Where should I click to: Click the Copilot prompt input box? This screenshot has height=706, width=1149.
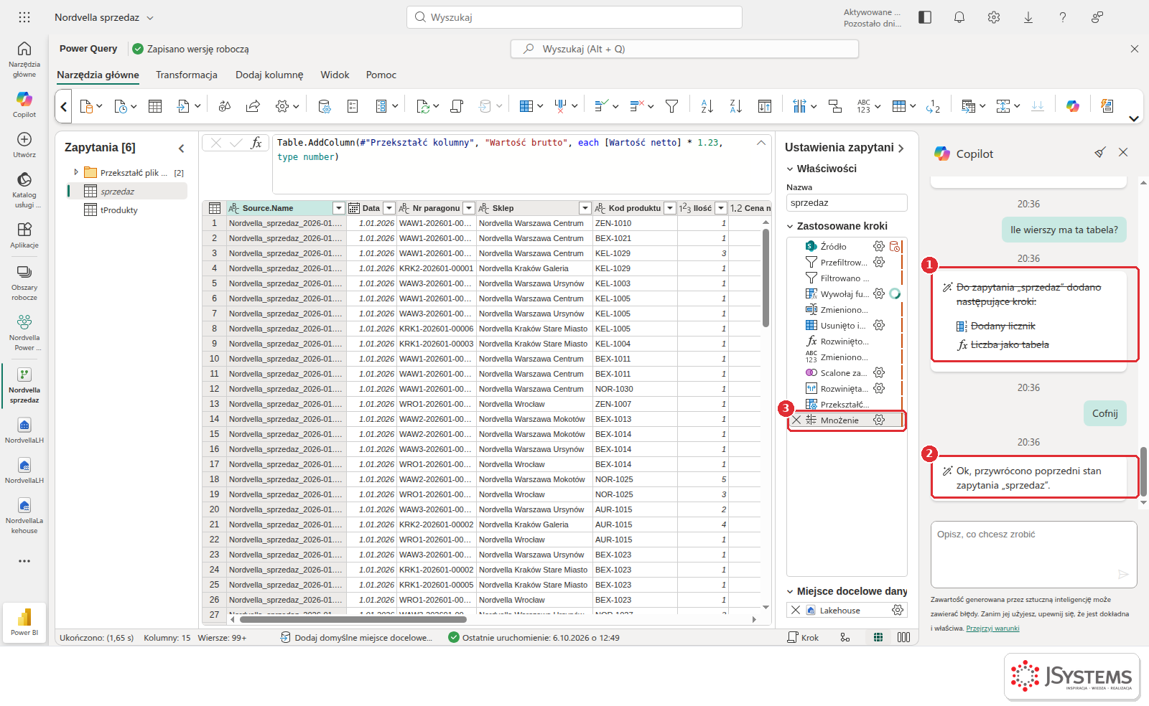(1033, 554)
